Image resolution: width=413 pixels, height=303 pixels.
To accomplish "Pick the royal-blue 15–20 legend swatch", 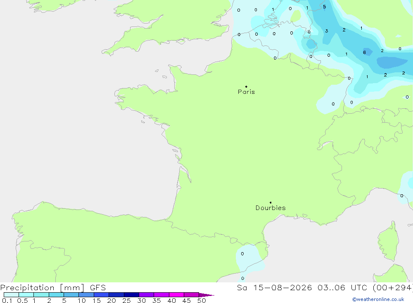I will [102, 295].
